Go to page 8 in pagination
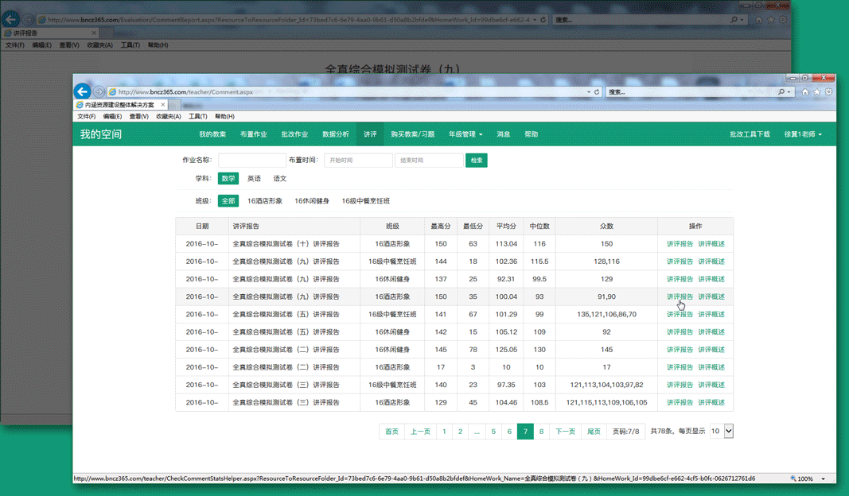The width and height of the screenshot is (849, 496). pos(541,431)
